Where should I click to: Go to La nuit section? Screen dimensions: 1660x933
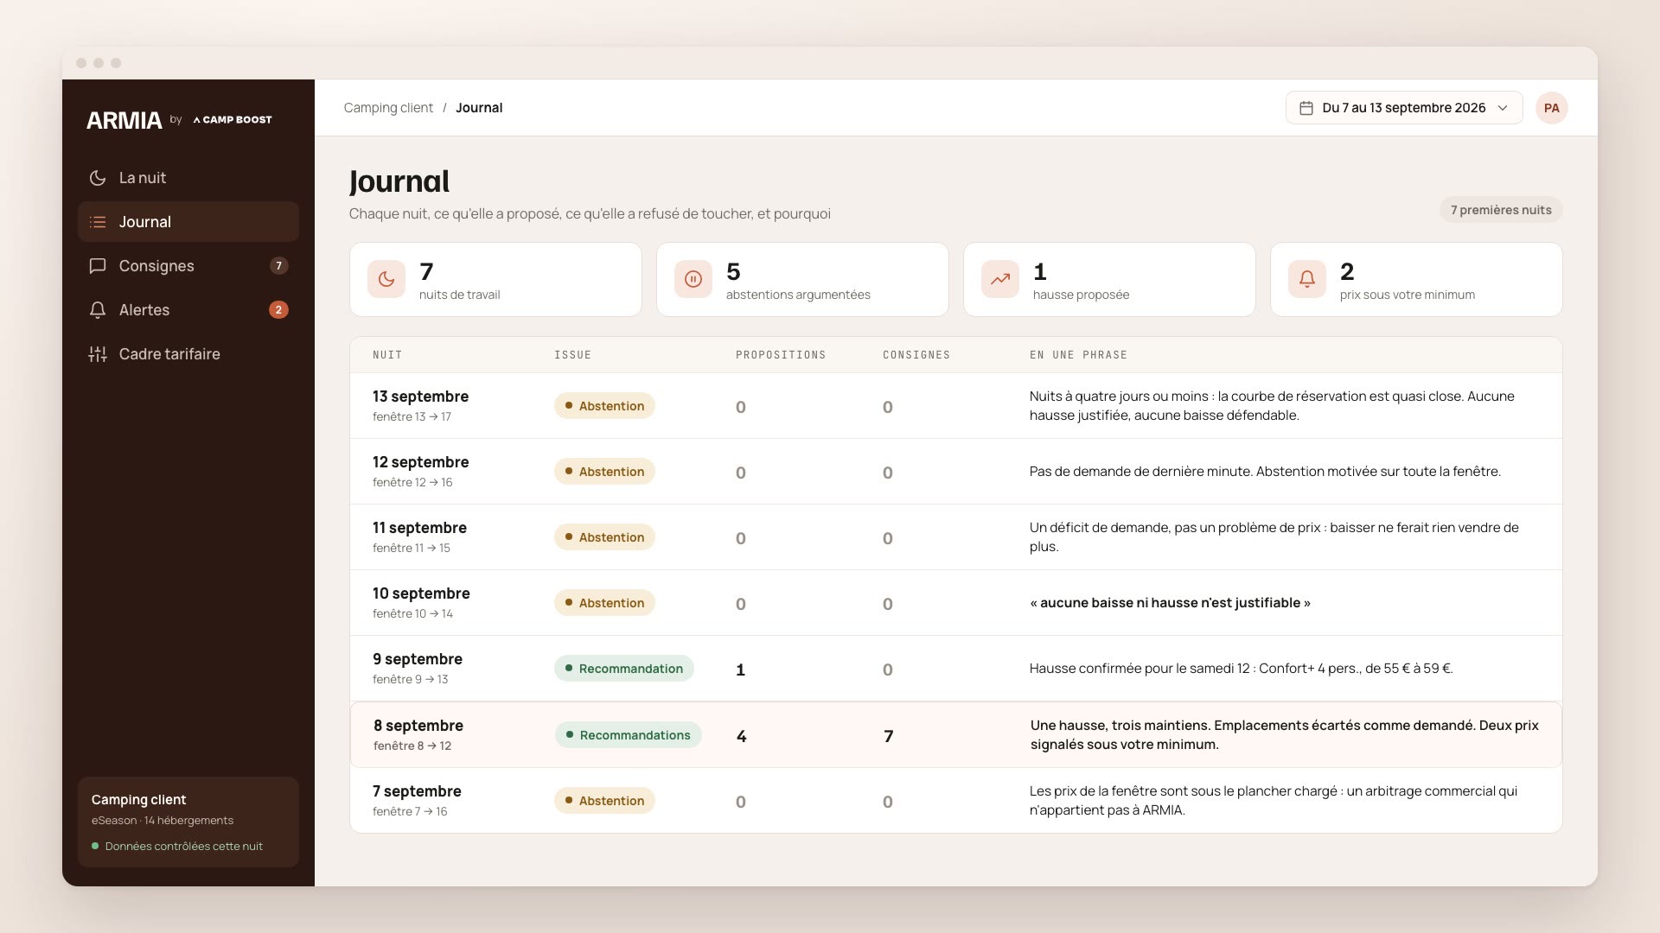(x=188, y=178)
